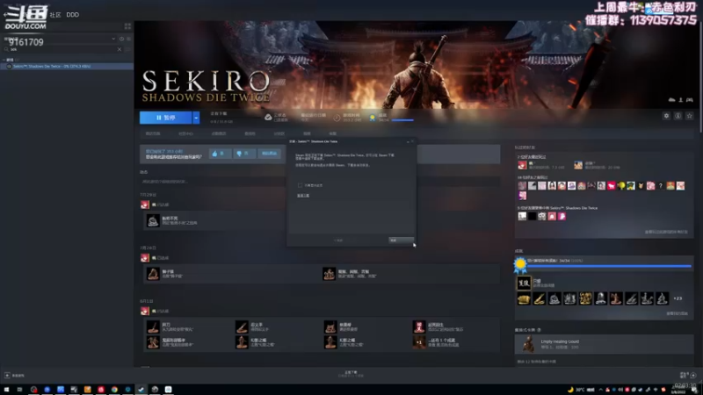Open game settings gear icon
Viewport: 703px width, 395px height.
click(666, 116)
